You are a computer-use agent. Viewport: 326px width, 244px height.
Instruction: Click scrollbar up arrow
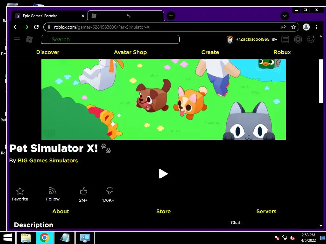tap(321, 36)
